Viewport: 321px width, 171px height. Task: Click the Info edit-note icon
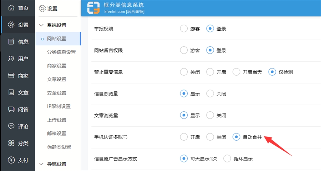(11, 41)
